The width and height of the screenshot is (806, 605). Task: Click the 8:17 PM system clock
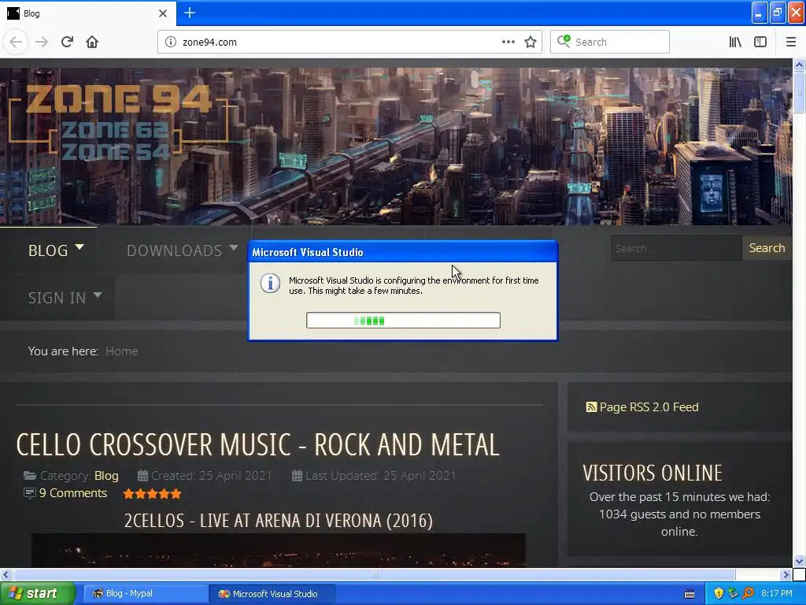tap(776, 593)
